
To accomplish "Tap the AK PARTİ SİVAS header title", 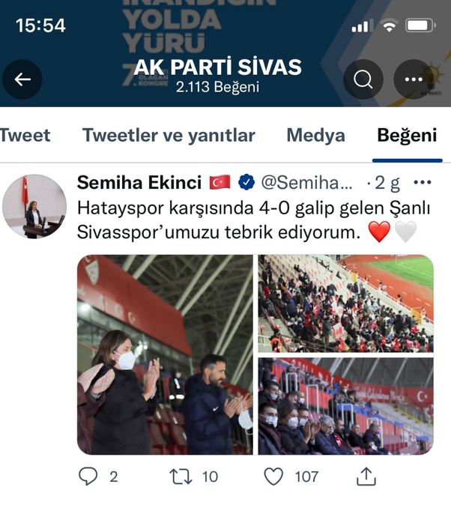I will tap(217, 67).
